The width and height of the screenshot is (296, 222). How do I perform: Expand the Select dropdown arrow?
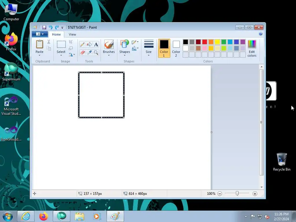[x=61, y=55]
